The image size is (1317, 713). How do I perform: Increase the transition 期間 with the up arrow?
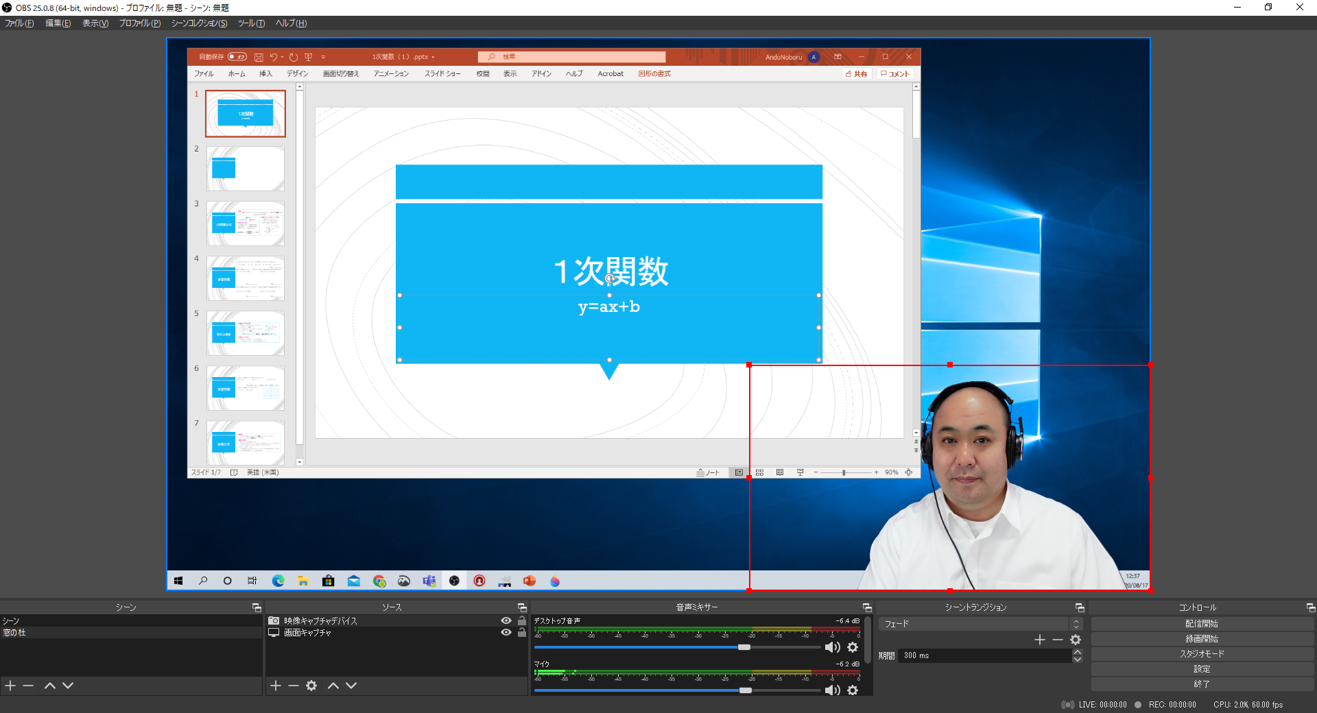point(1077,652)
